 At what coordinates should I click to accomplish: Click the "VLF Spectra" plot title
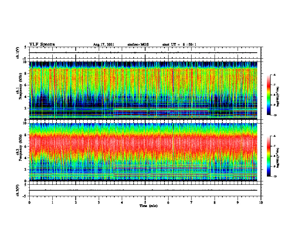point(42,44)
